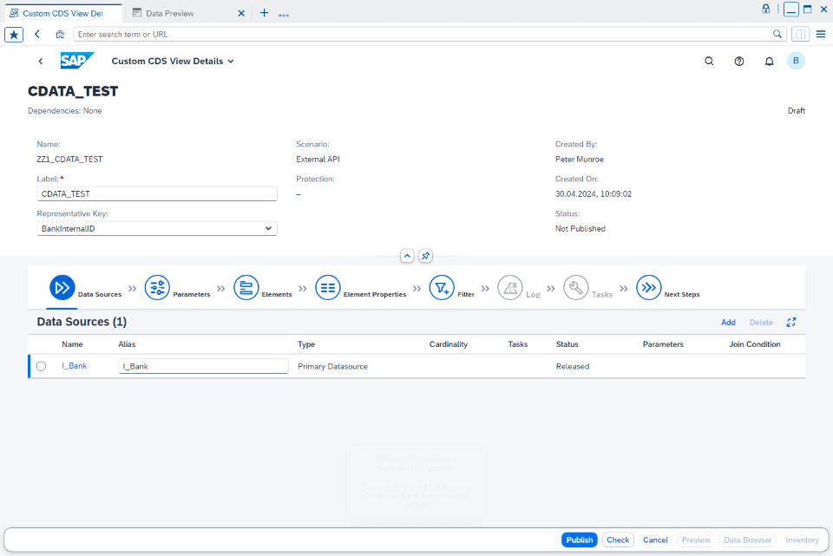Select the Element Properties step icon

point(328,287)
